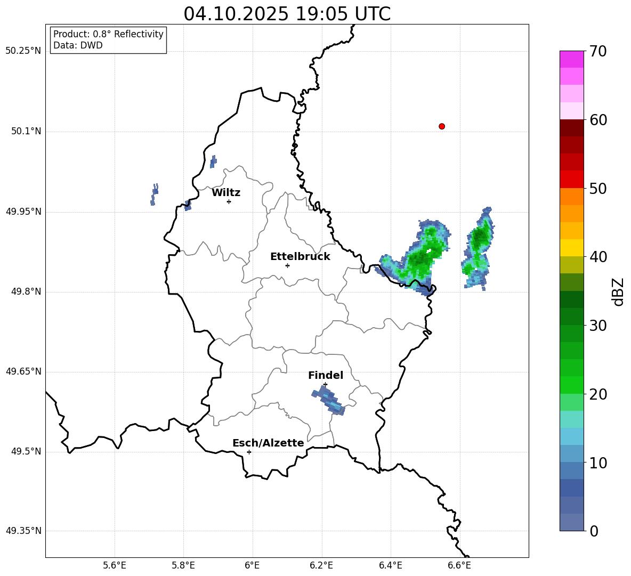Viewport: 631px width, 576px height.
Task: Click the 49.35°N latitude label
Action: coord(23,531)
